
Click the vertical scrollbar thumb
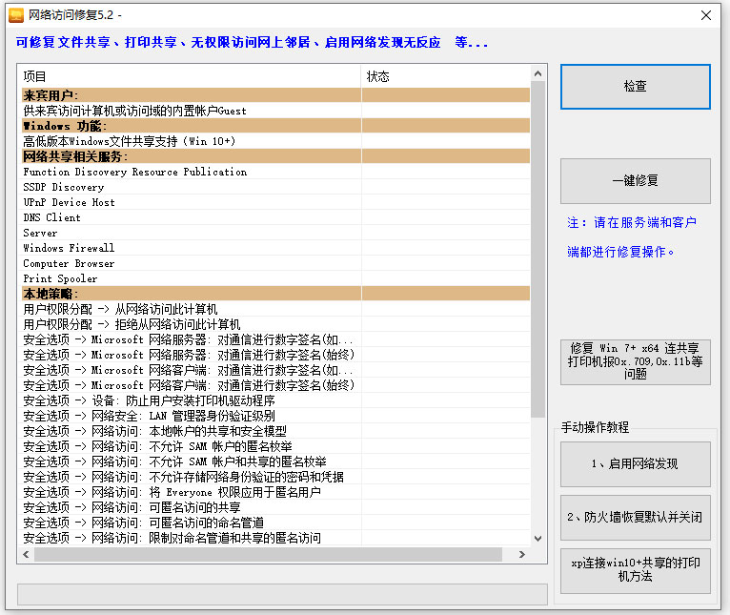537,249
